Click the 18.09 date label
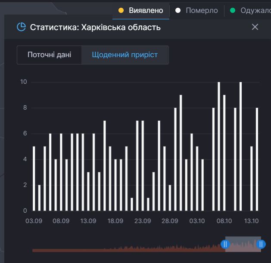Screen dimensions: 271x263 point(115,221)
